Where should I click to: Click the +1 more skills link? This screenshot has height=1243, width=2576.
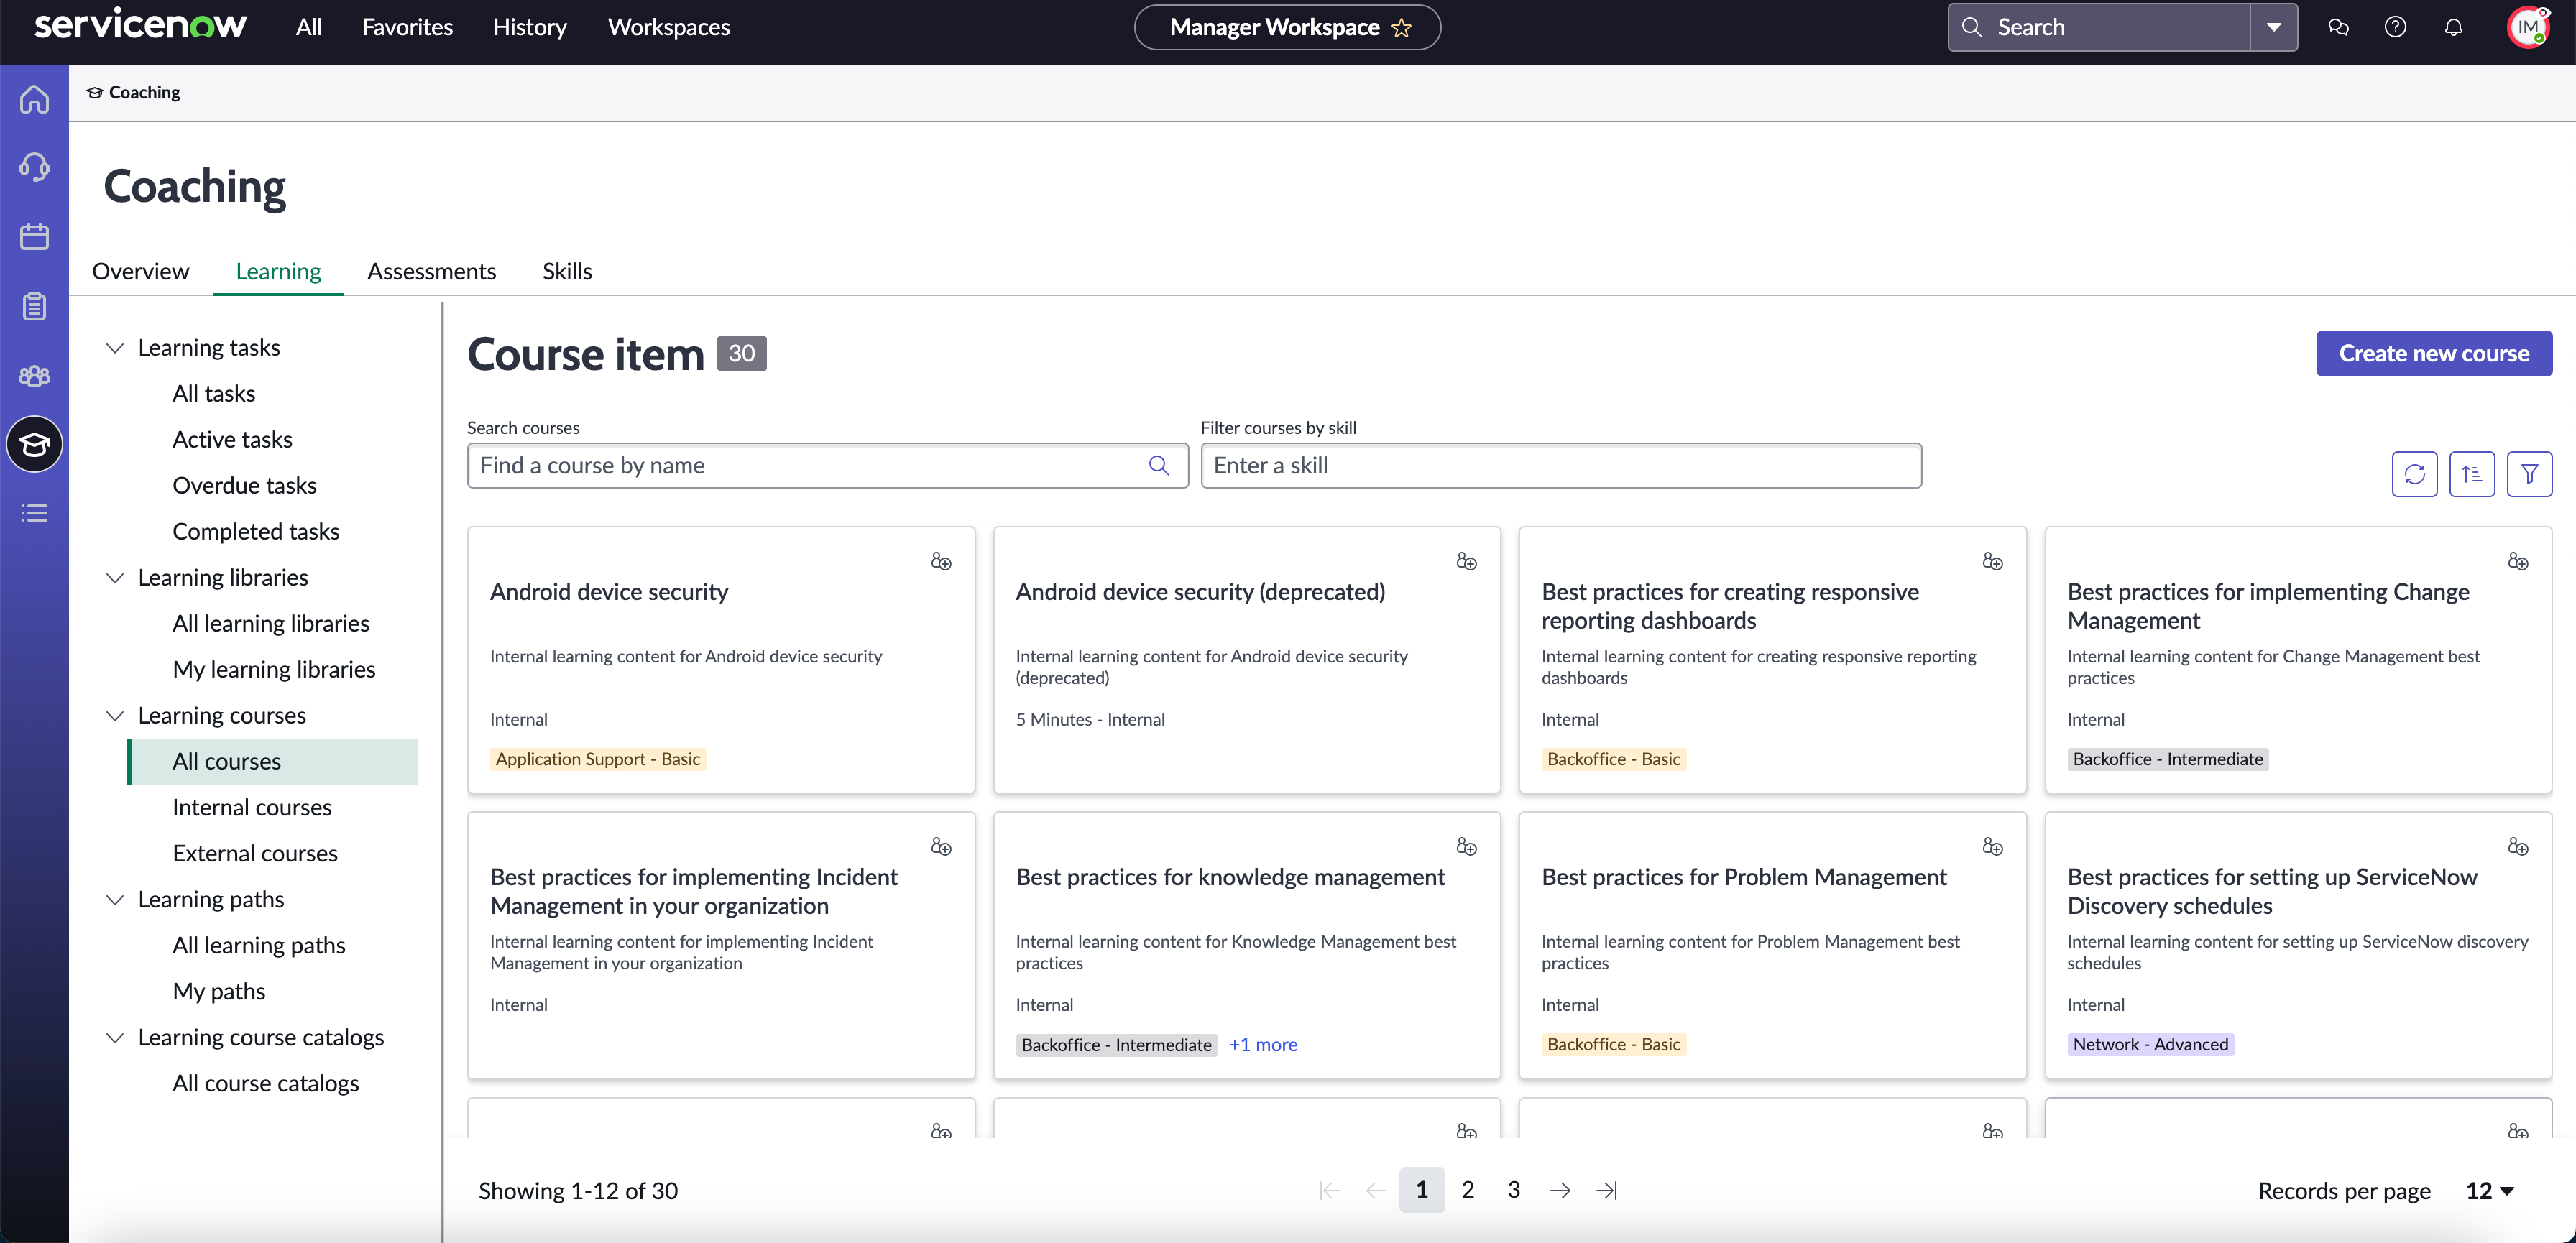pos(1263,1044)
